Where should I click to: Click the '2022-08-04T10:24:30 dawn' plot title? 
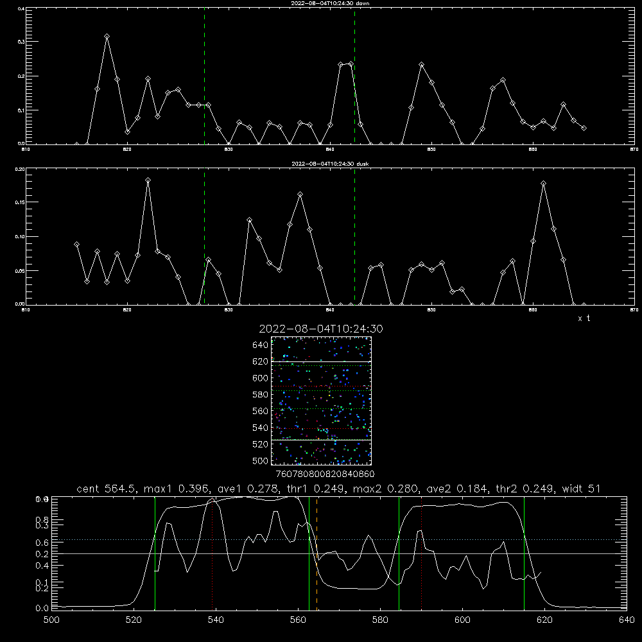(330, 3)
